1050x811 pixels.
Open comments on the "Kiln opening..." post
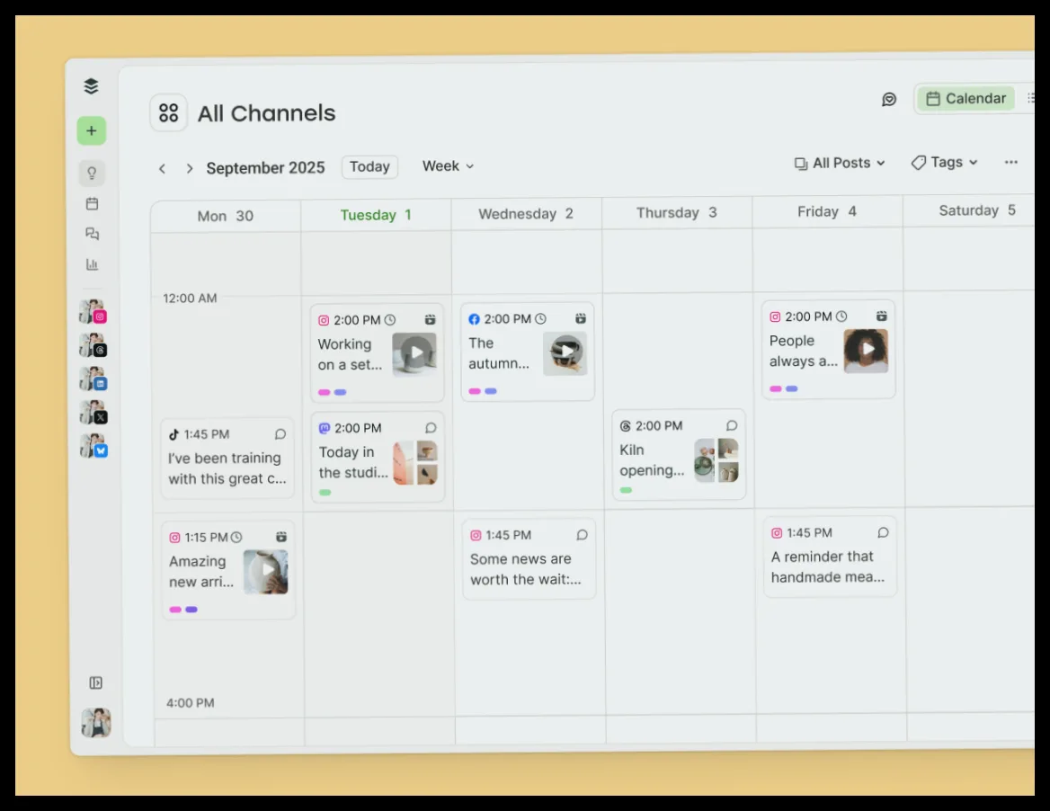(x=732, y=425)
